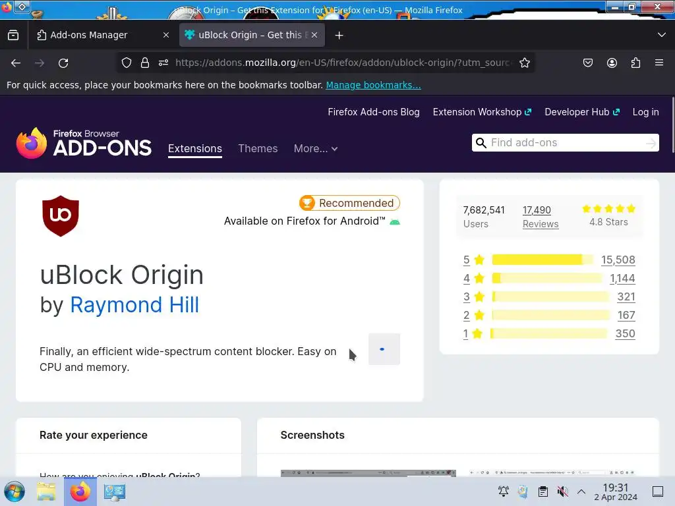Click the site security padlock icon

[x=145, y=63]
